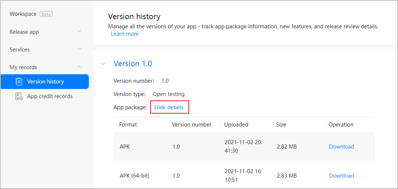The image size is (398, 189).
Task: Click the 1.0 version cell in APK (64-bit) row
Action: 176,176
